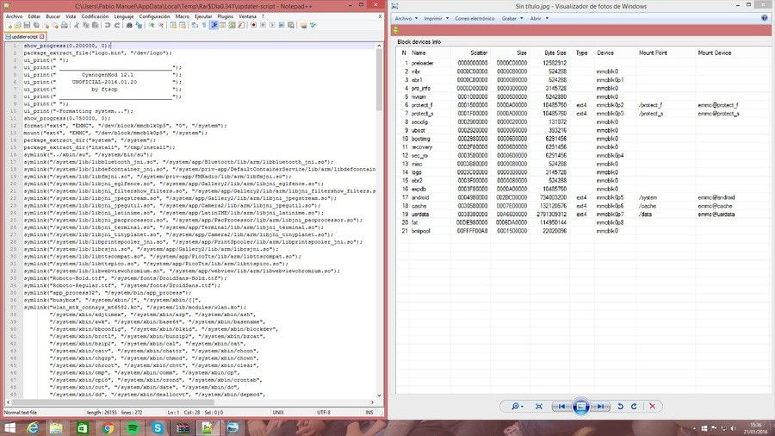The width and height of the screenshot is (775, 436).
Task: Click the Zoom In icon in Notepad++
Action: click(x=152, y=25)
